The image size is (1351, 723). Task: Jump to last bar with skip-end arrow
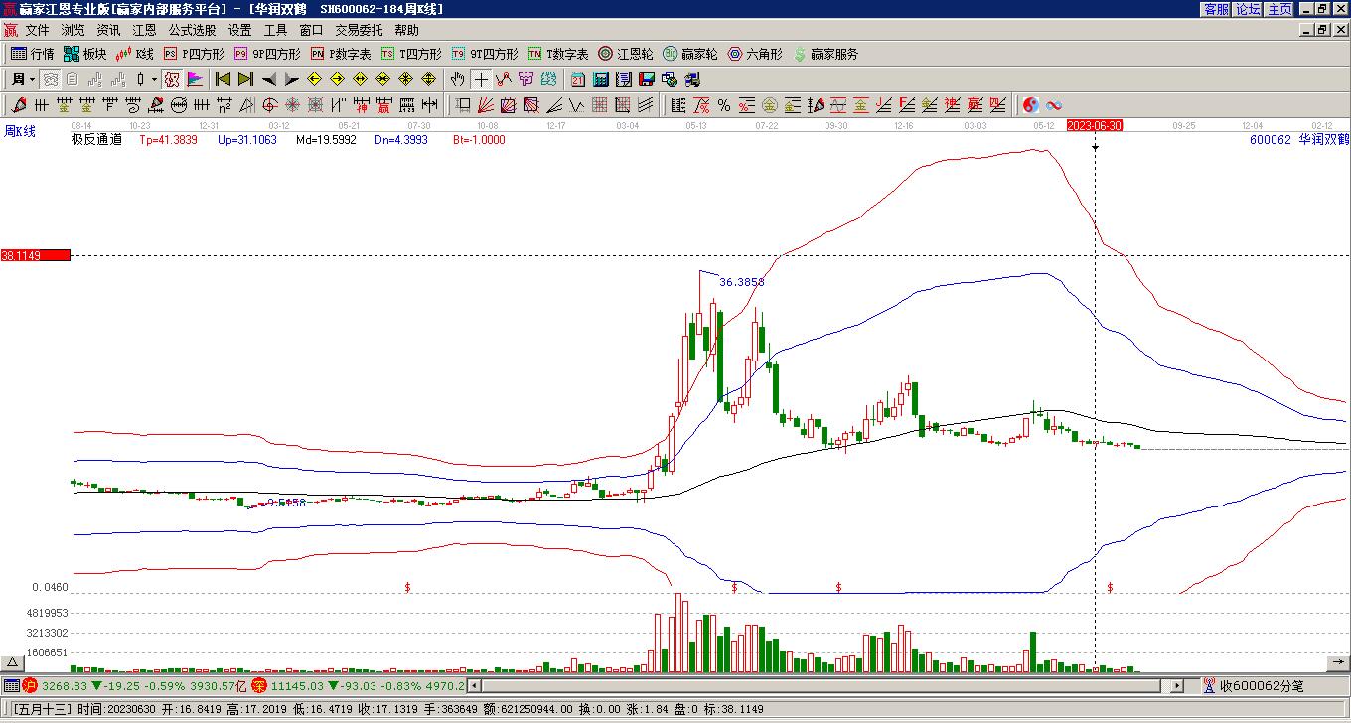click(245, 79)
